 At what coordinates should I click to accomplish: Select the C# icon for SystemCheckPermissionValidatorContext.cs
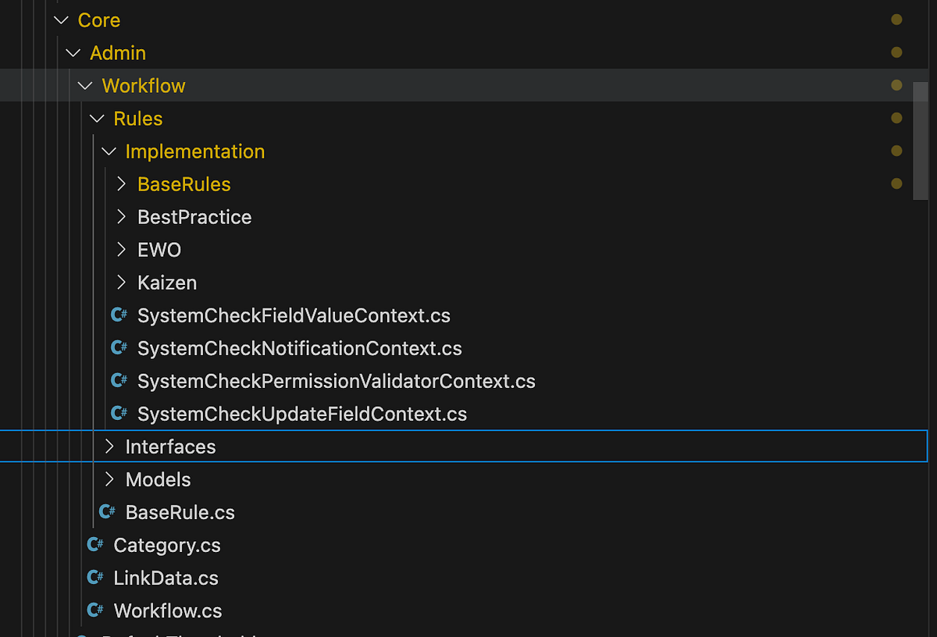click(118, 380)
